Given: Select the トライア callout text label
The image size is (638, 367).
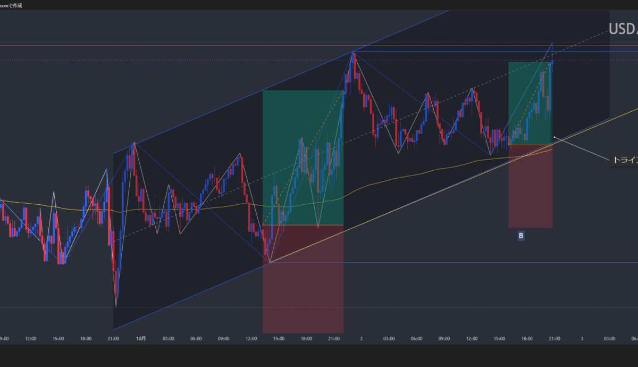Looking at the screenshot, I should click(x=625, y=160).
